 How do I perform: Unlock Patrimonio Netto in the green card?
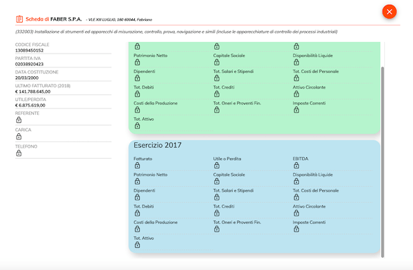137,62
